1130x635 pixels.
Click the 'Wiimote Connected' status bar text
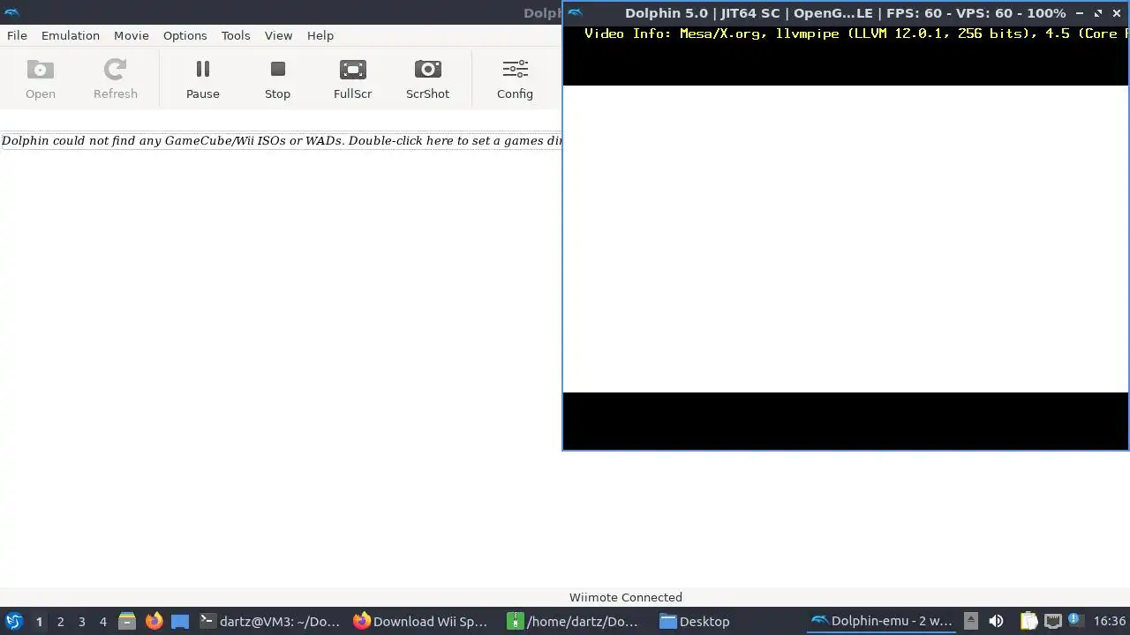[x=625, y=597]
